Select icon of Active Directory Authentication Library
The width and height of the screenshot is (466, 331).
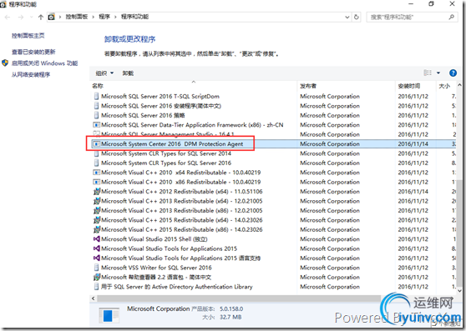[96, 287]
